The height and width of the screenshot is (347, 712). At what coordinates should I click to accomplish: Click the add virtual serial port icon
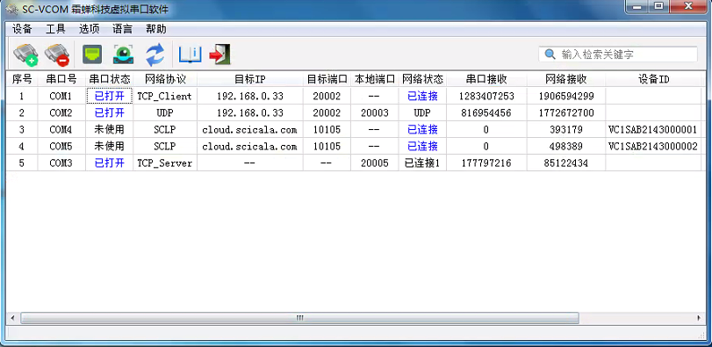25,54
